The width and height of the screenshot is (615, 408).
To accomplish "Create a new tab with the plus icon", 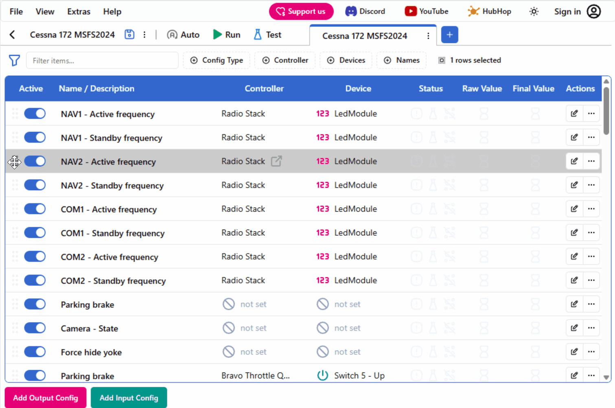I will coord(449,35).
